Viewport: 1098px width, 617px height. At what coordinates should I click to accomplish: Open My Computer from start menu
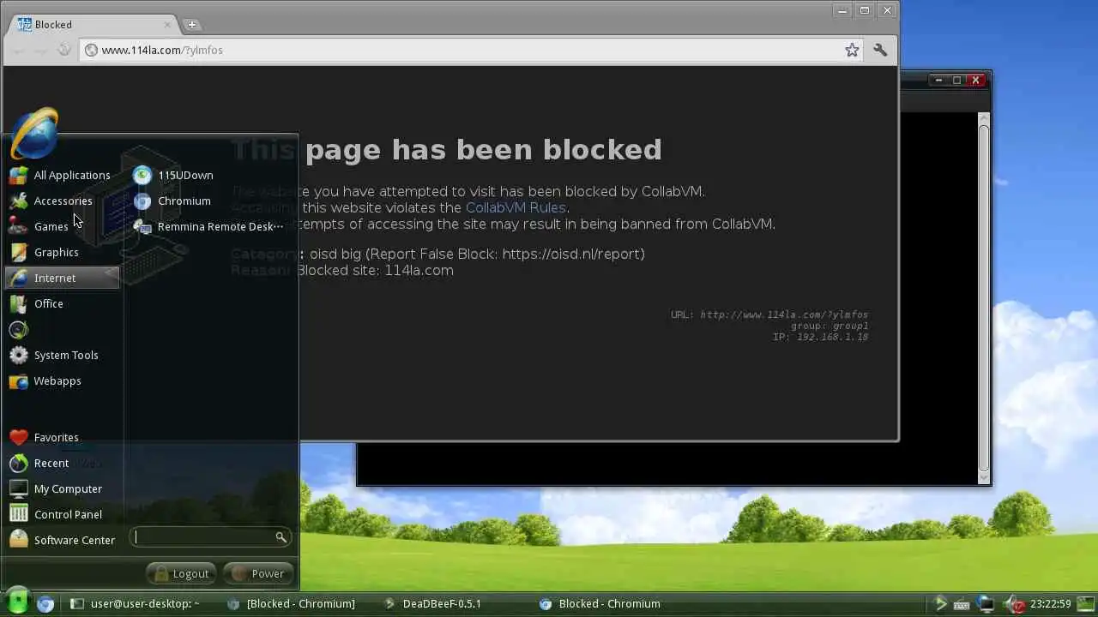tap(62, 488)
